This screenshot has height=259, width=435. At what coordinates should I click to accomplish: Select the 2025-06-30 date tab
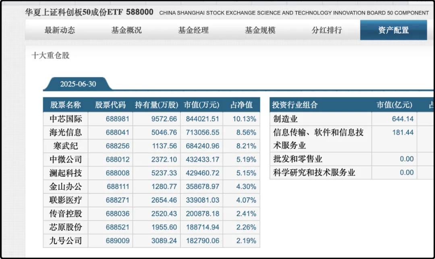pyautogui.click(x=78, y=84)
